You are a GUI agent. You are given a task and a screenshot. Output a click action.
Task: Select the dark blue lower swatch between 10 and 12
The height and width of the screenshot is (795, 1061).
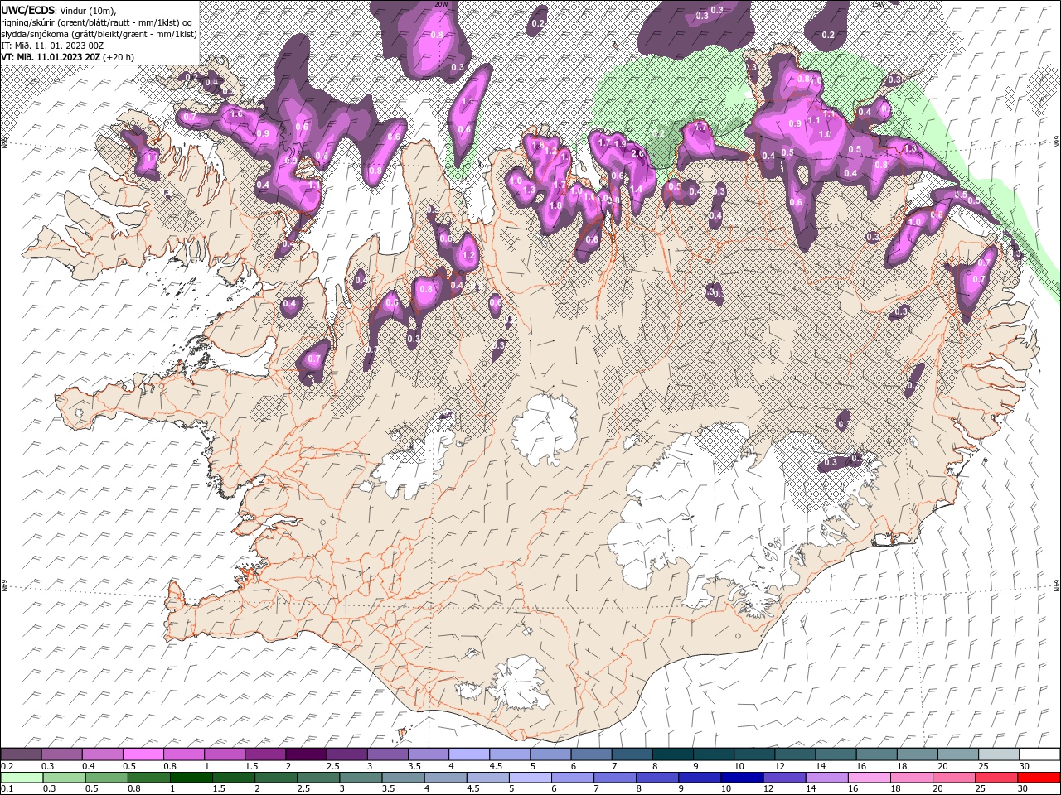741,778
